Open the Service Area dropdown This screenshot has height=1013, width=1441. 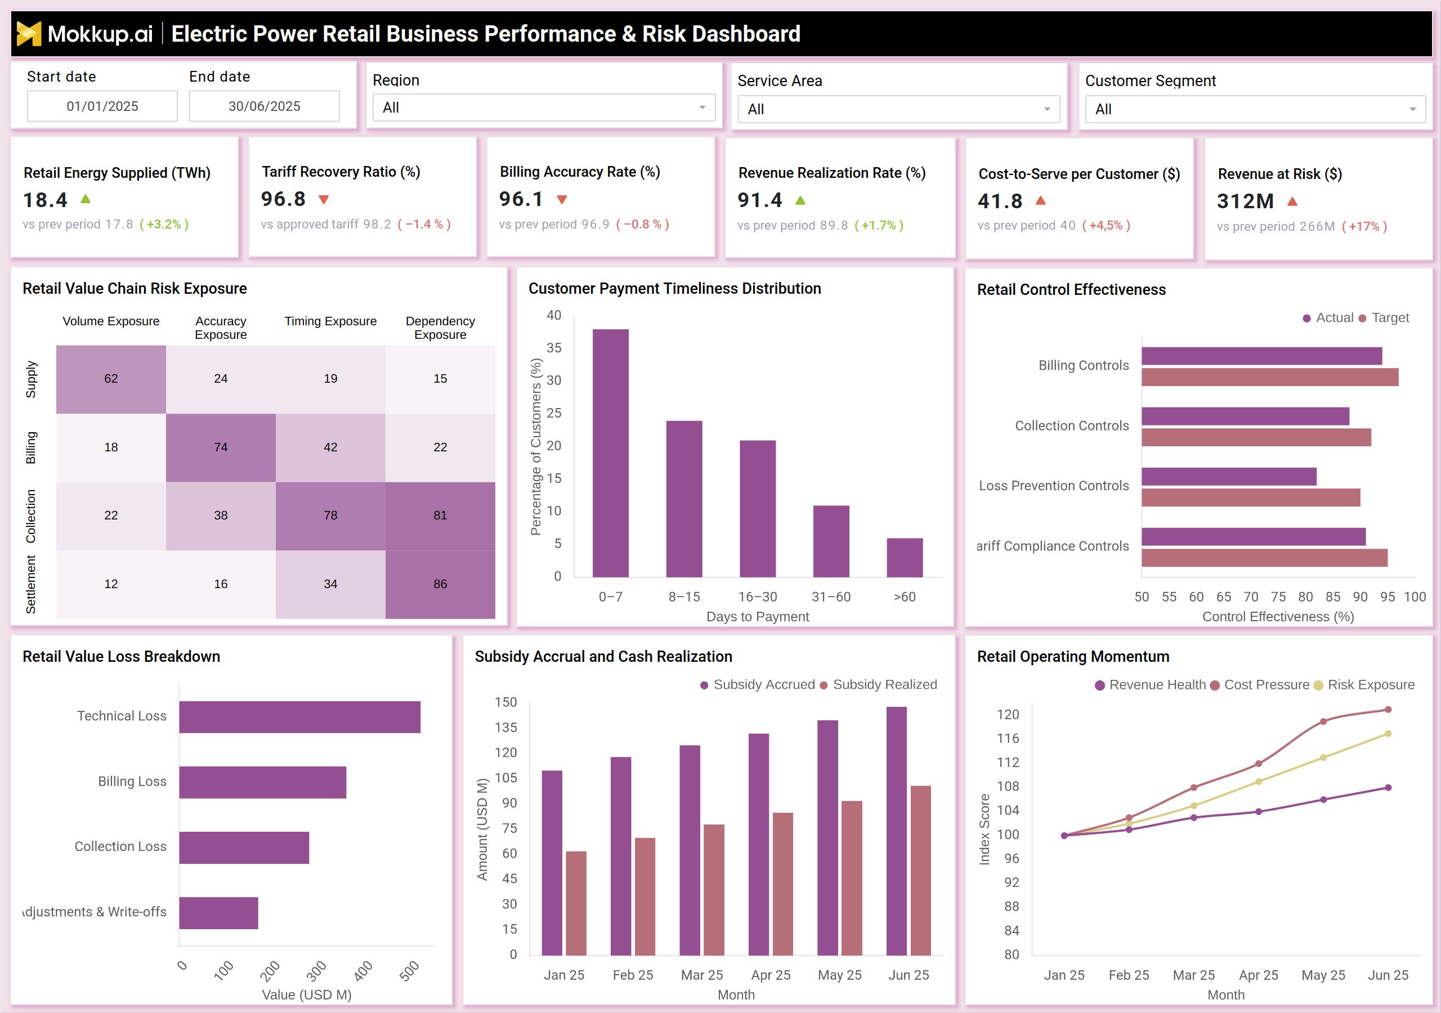coord(899,109)
